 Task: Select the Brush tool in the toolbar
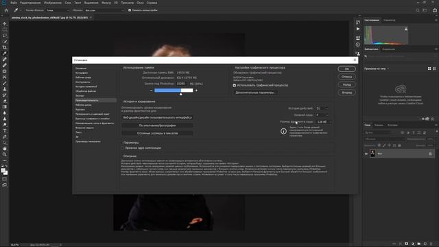click(x=5, y=83)
